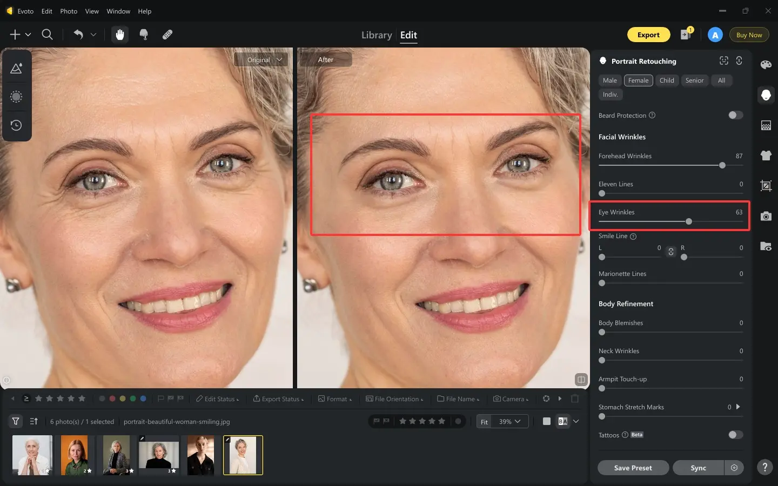Open the history clock icon
This screenshot has height=486, width=778.
16,125
